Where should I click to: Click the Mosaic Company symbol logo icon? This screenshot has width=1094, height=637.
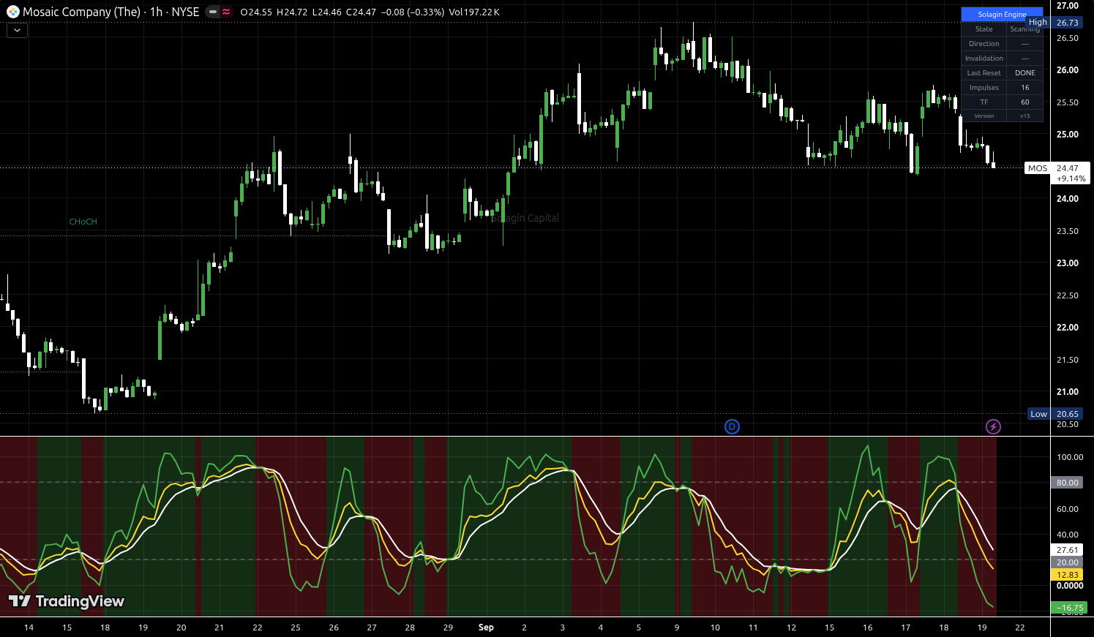(12, 12)
